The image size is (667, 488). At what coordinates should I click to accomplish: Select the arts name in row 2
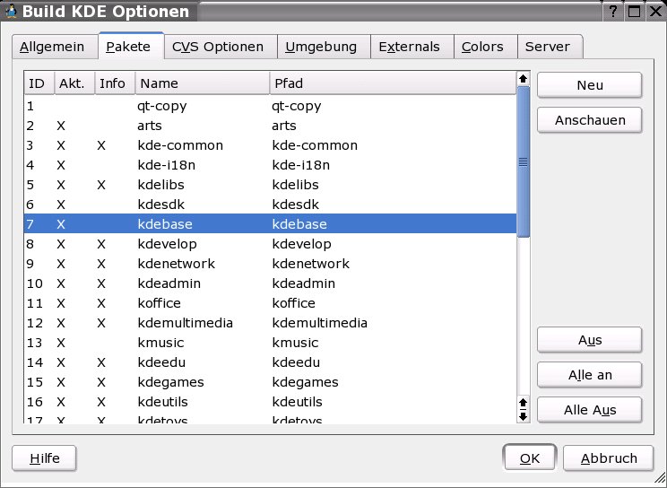150,126
